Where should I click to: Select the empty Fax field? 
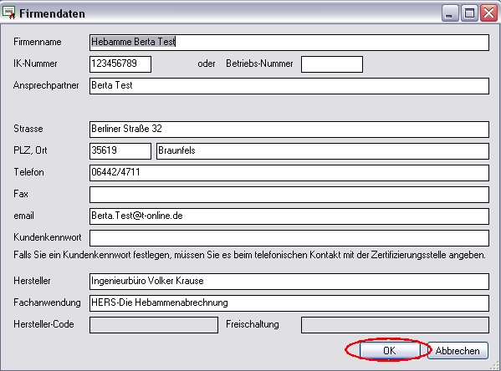(289, 195)
